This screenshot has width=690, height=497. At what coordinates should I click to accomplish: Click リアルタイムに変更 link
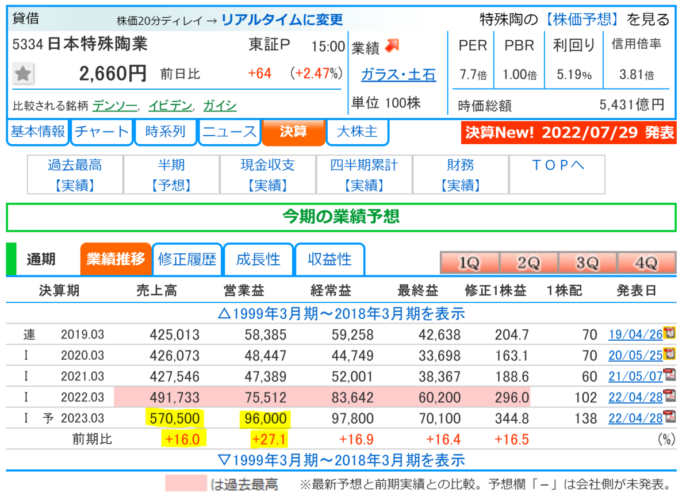tap(282, 20)
